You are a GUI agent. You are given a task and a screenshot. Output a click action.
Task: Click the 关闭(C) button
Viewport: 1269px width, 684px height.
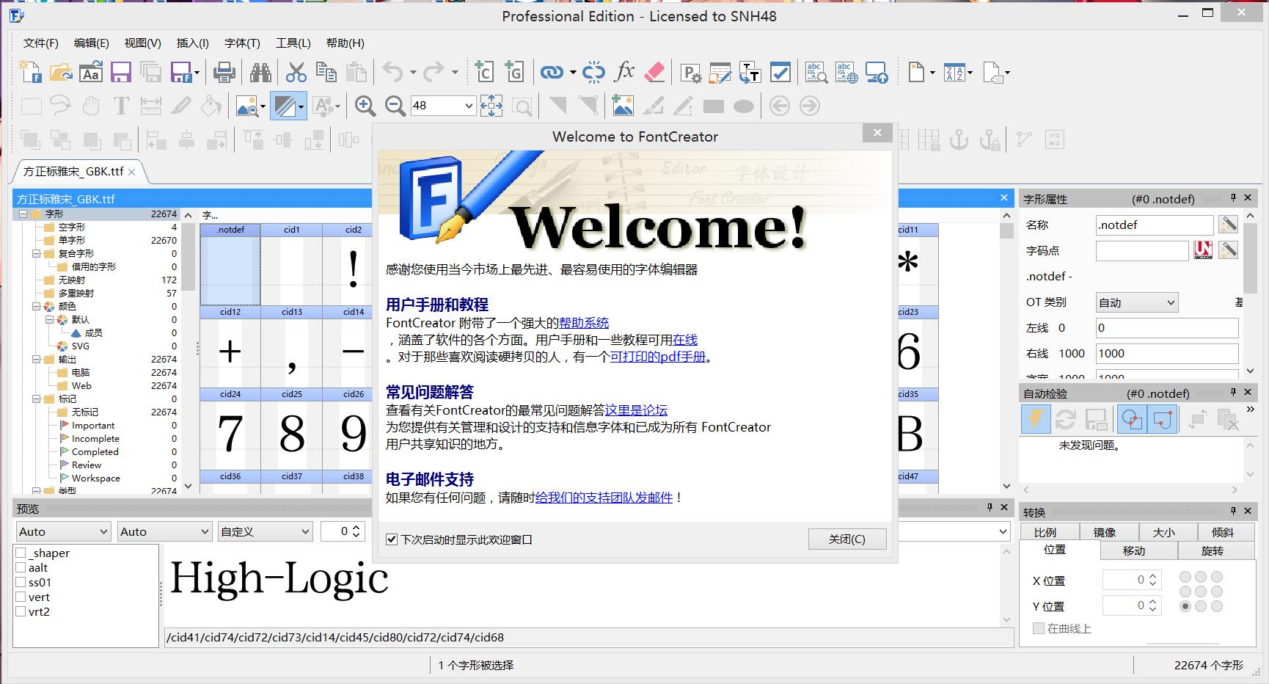(847, 539)
